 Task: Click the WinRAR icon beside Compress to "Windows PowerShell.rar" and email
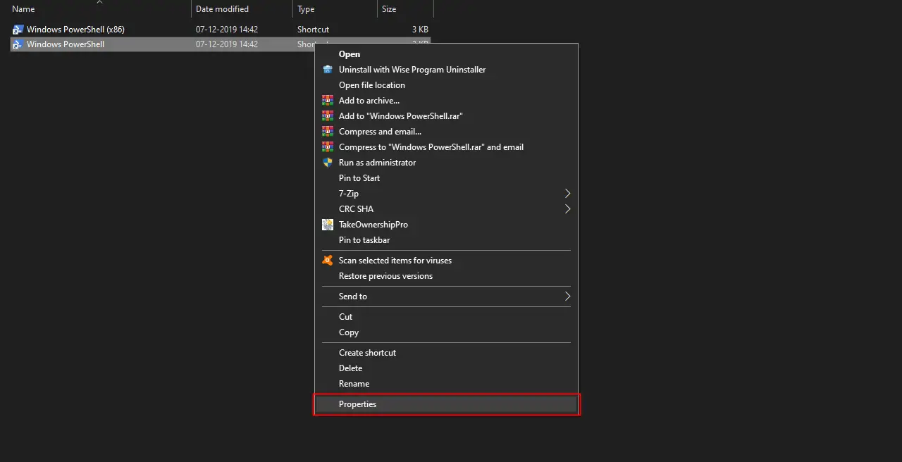click(328, 147)
